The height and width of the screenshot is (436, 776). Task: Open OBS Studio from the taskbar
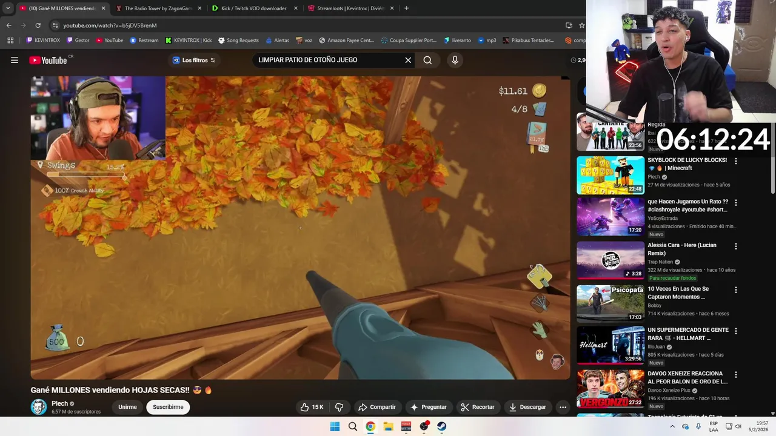pyautogui.click(x=424, y=426)
